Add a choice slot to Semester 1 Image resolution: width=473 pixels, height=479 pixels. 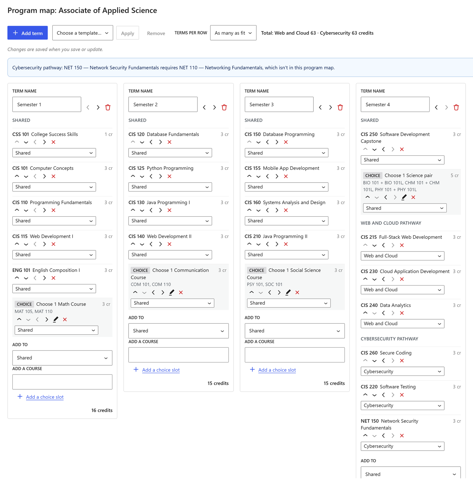point(45,397)
